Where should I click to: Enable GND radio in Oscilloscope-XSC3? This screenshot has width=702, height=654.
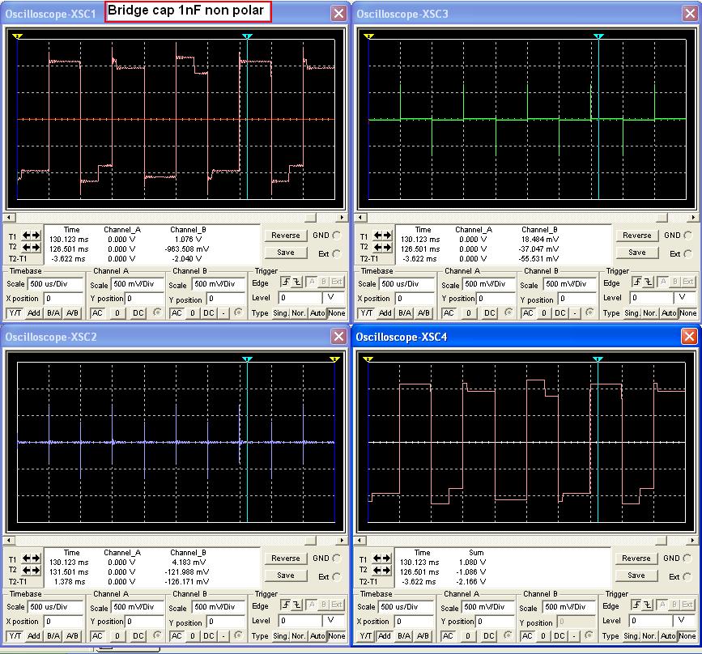(687, 235)
